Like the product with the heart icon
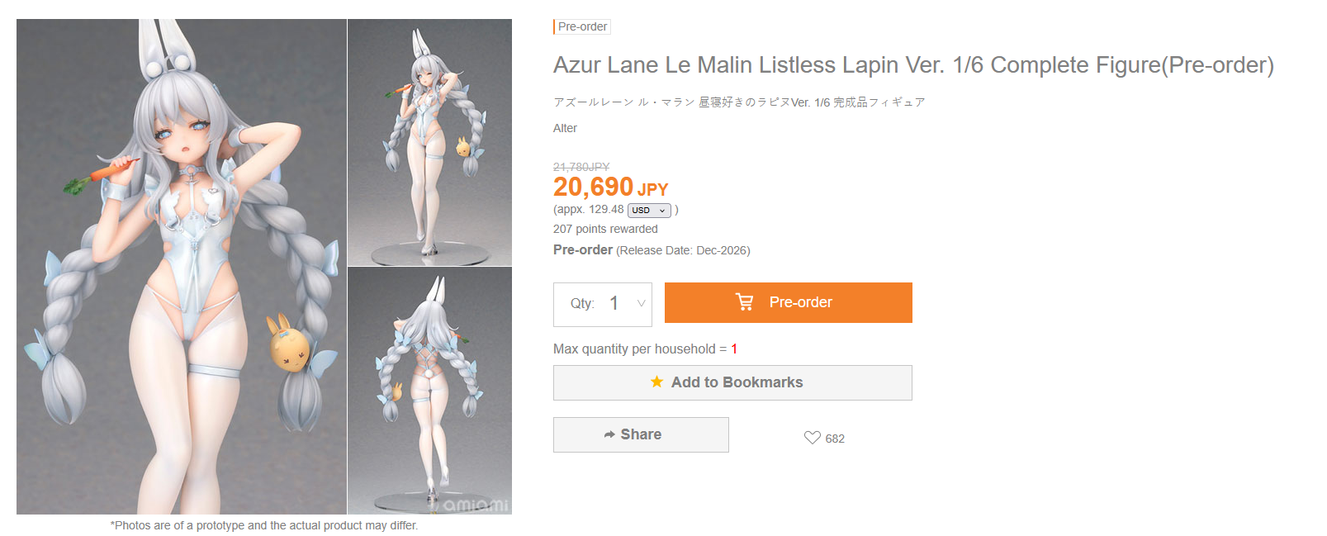 point(813,438)
